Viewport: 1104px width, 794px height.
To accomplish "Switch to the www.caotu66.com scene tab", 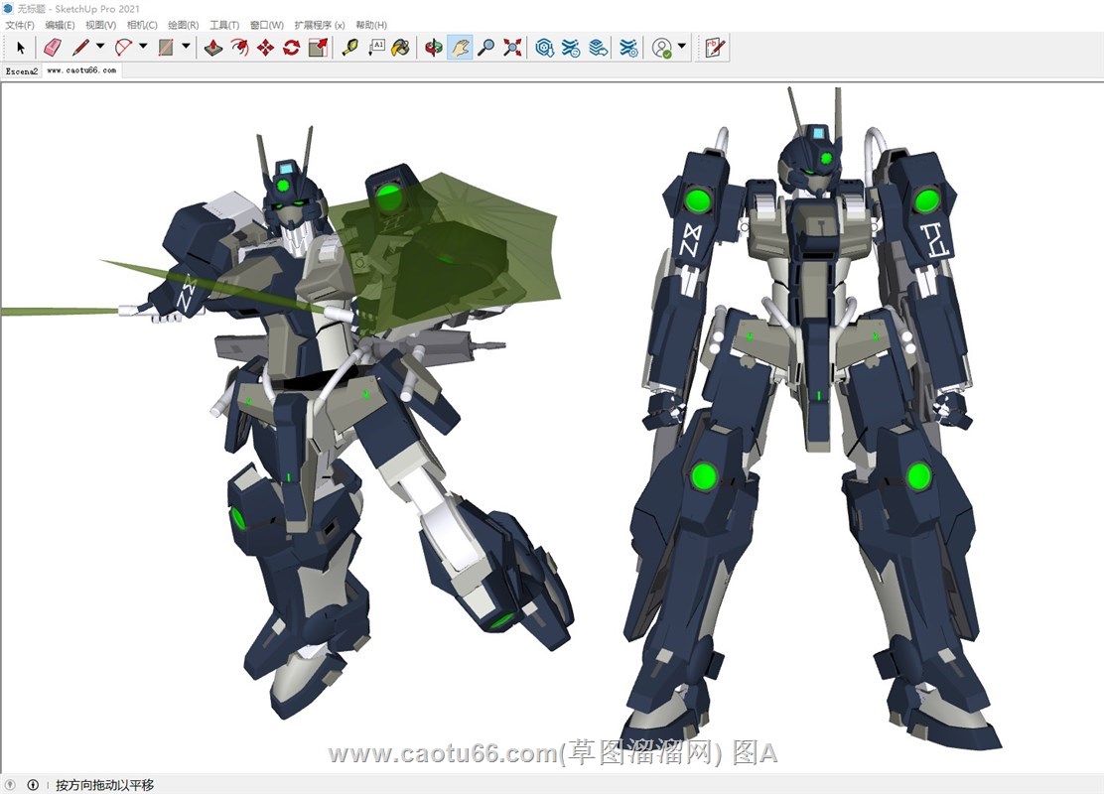I will 81,71.
